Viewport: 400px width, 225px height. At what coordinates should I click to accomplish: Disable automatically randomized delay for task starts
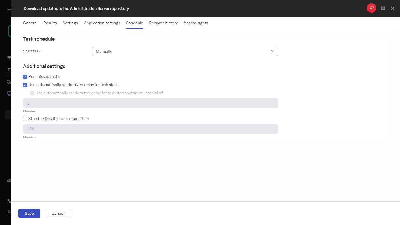click(25, 85)
